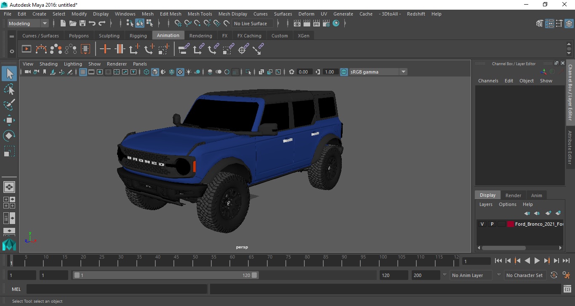Open the Deform menu
575x306 pixels.
[306, 14]
